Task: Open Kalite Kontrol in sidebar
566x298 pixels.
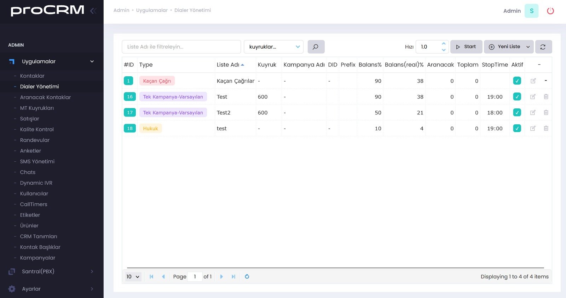Action: pos(37,129)
